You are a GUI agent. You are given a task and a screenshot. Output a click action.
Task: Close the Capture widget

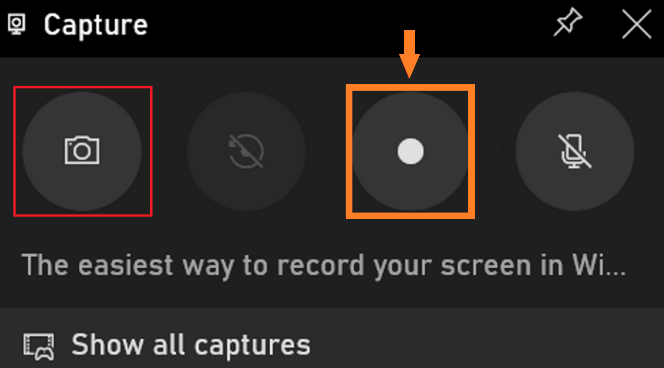[x=637, y=24]
